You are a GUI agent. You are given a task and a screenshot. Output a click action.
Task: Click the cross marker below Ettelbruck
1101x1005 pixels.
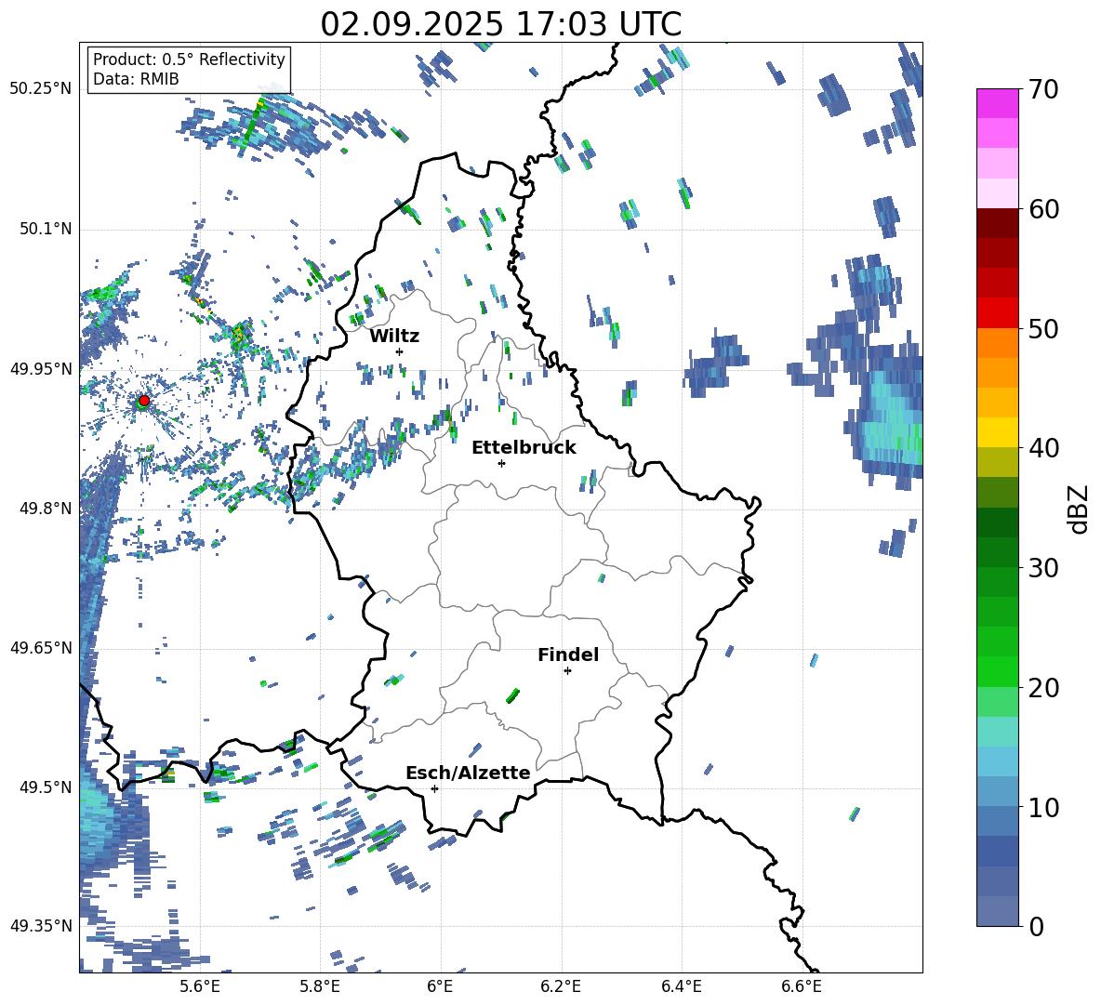coord(501,463)
